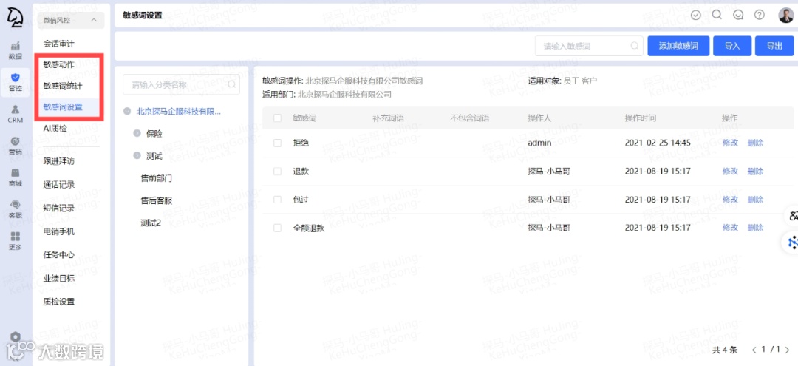Open the 数据 sidebar section
This screenshot has width=798, height=366.
pyautogui.click(x=16, y=50)
